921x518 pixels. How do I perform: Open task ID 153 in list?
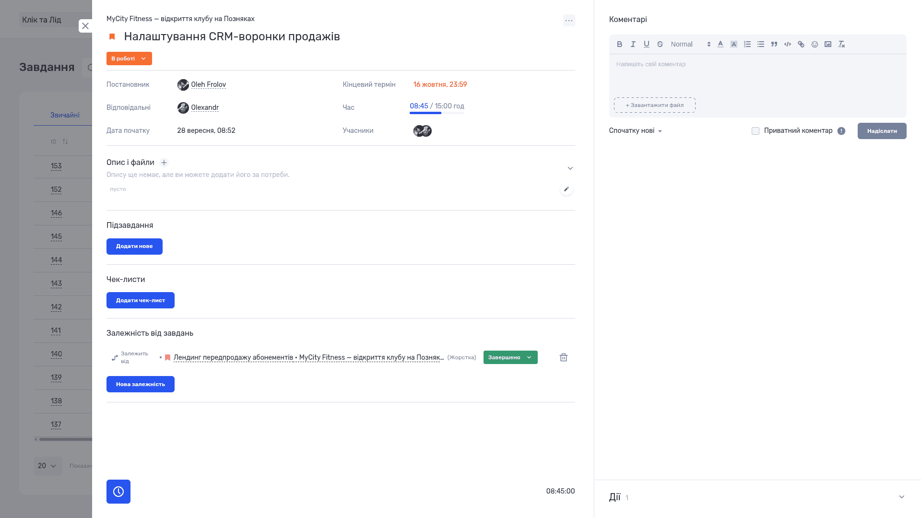(56, 166)
